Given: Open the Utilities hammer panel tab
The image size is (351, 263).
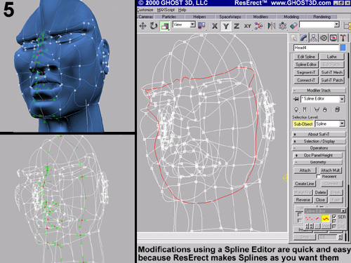Looking at the screenshot, I should [343, 38].
